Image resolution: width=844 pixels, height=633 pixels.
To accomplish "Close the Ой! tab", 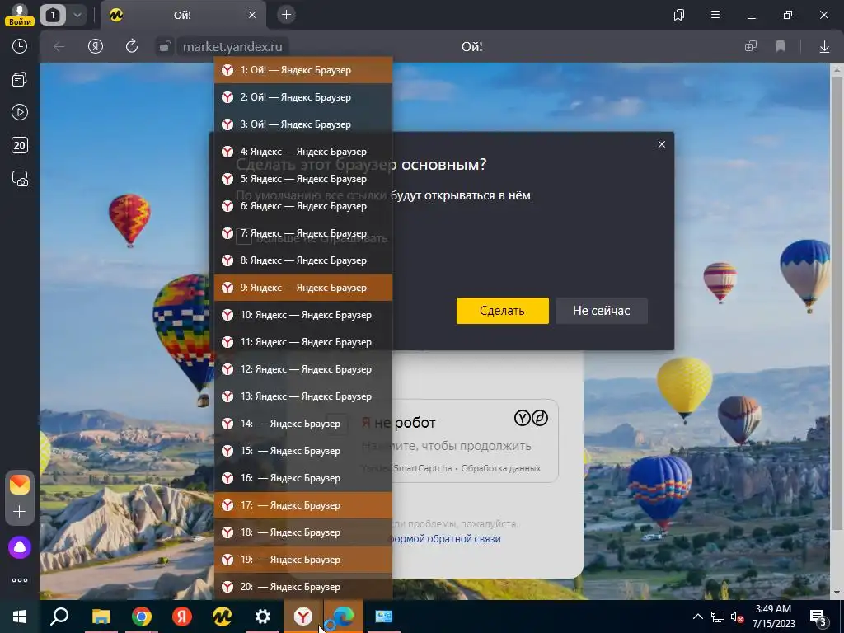I will click(x=252, y=15).
